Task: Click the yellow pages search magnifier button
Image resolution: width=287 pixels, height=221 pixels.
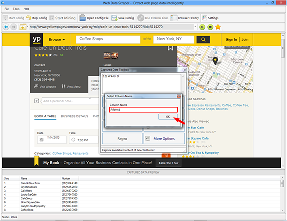Action: click(x=203, y=40)
